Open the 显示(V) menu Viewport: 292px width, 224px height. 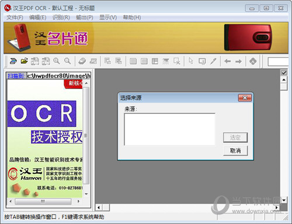point(108,17)
